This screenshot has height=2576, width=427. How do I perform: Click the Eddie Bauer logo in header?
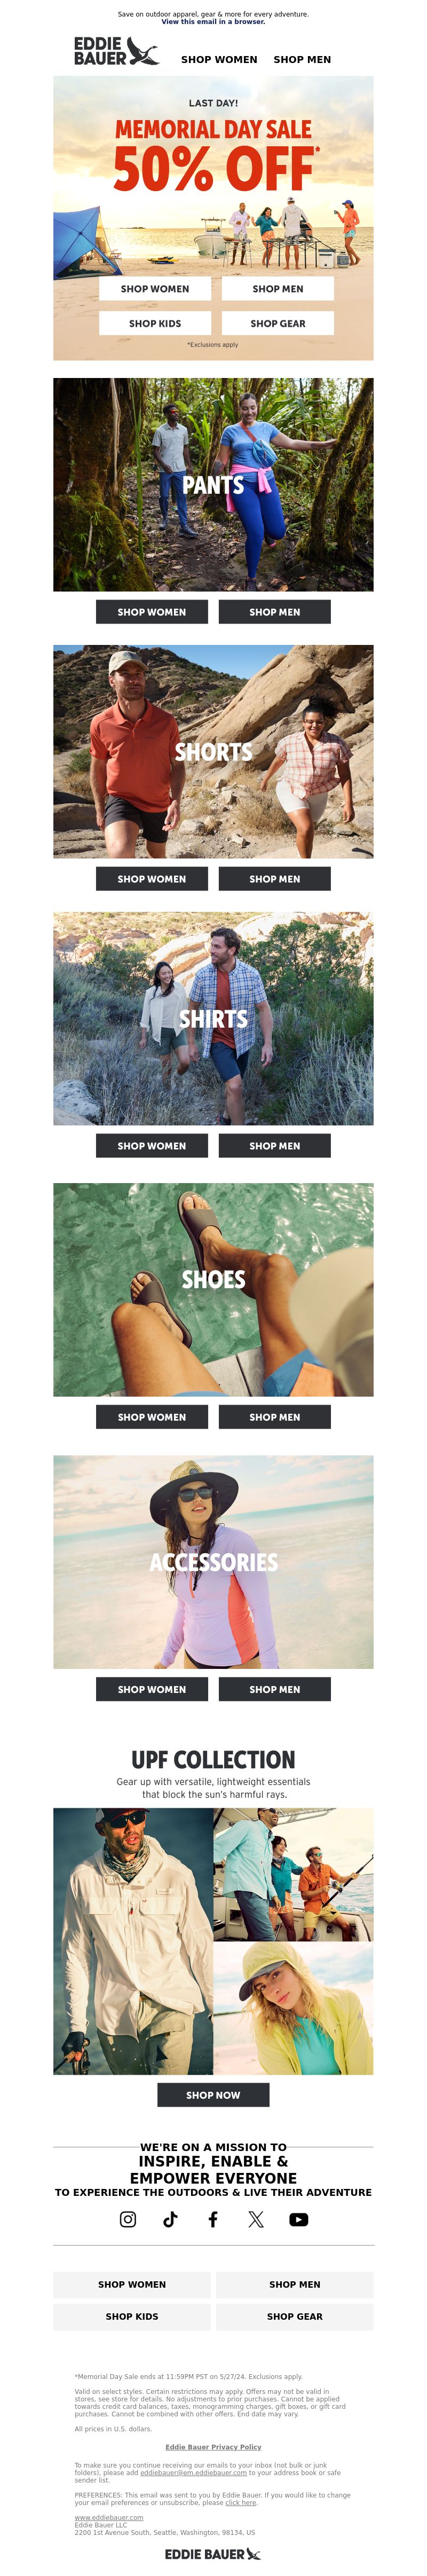tap(116, 52)
